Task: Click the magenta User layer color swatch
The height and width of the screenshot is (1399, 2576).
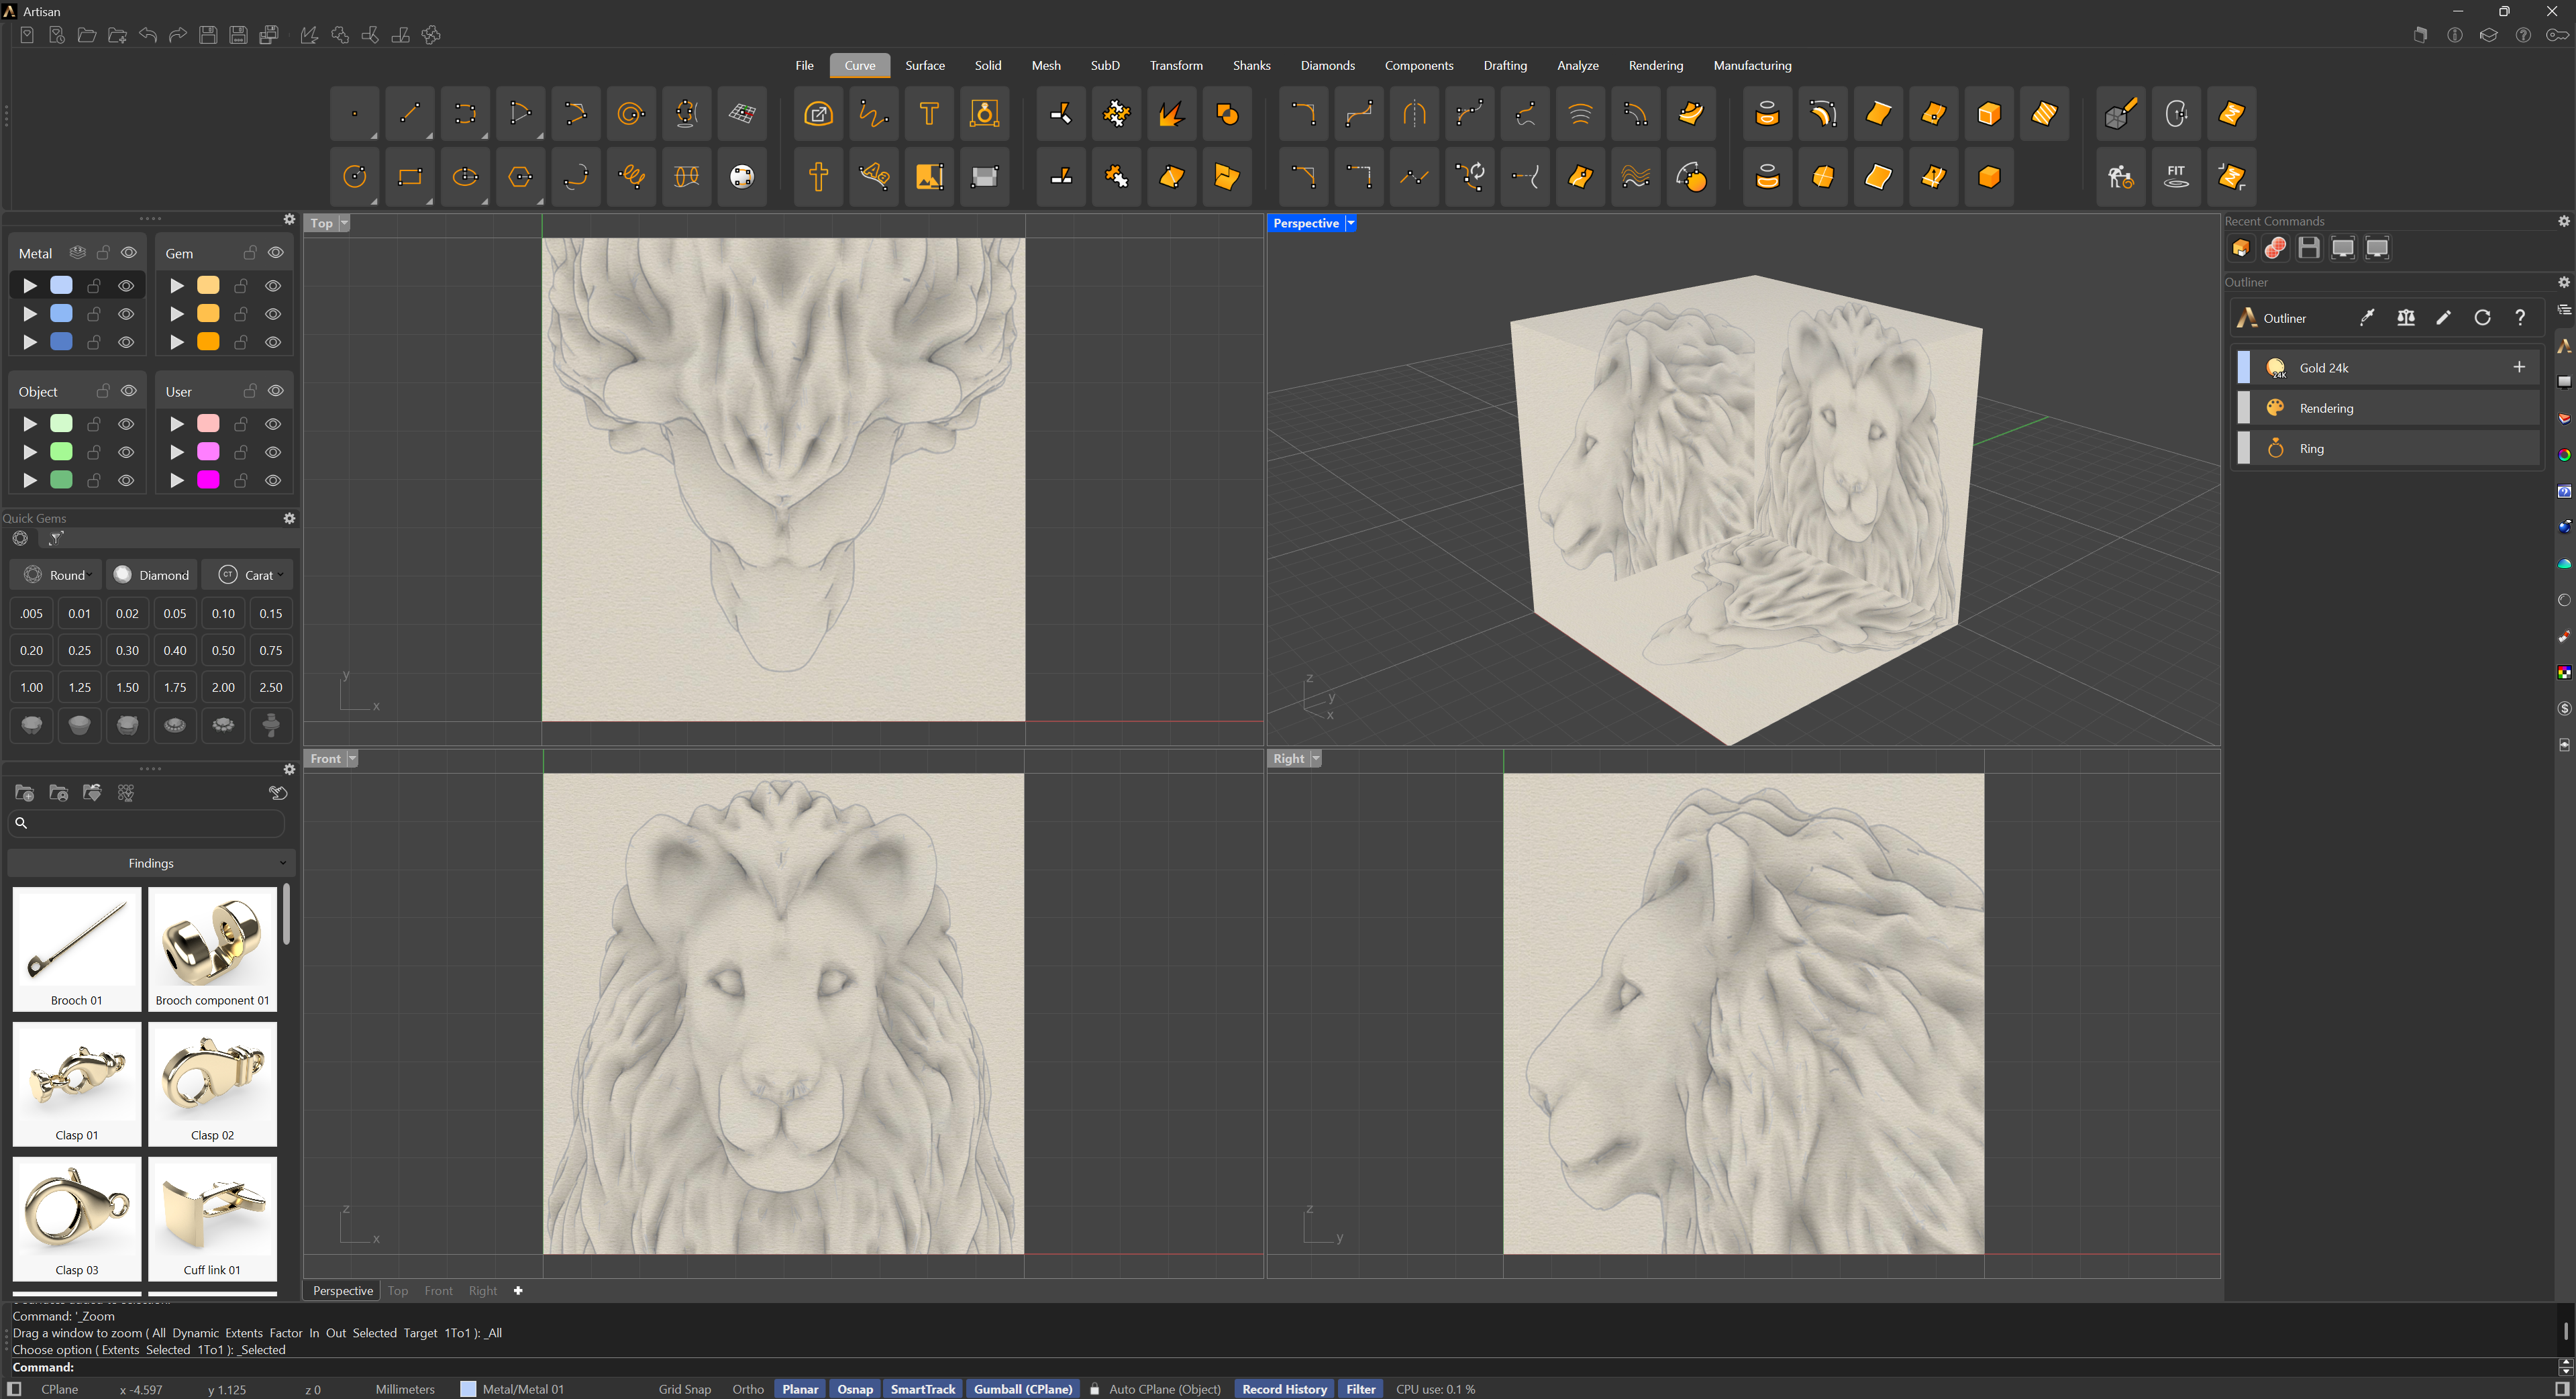Action: 208,480
